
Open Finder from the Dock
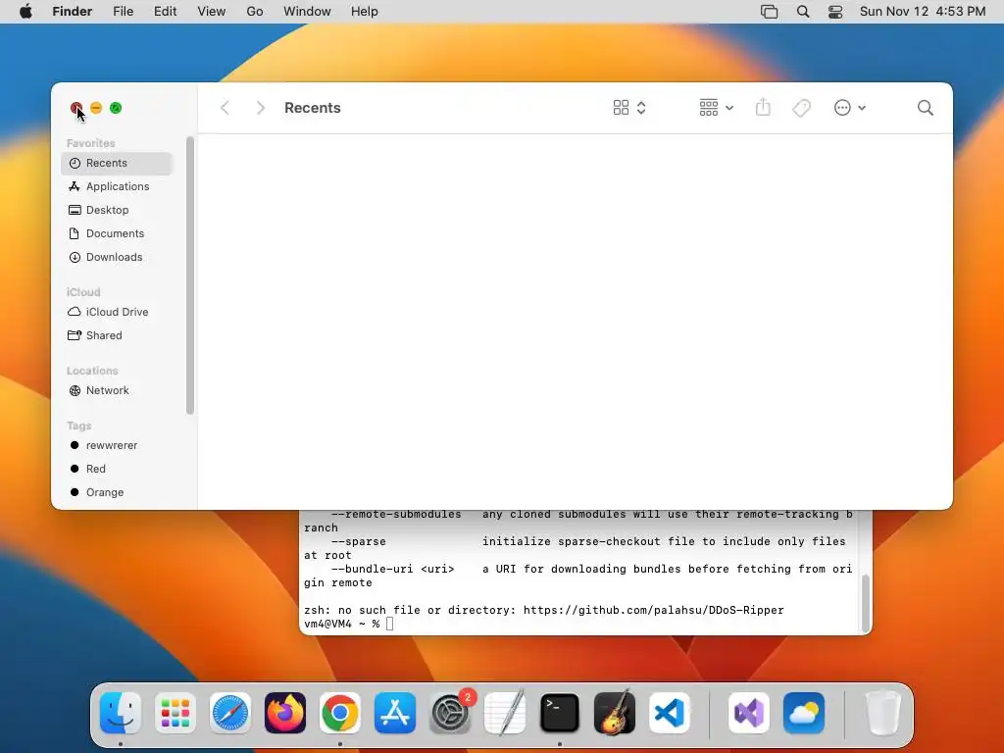[121, 713]
